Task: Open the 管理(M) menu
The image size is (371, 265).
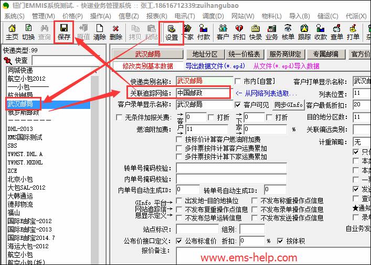Action: coord(44,16)
